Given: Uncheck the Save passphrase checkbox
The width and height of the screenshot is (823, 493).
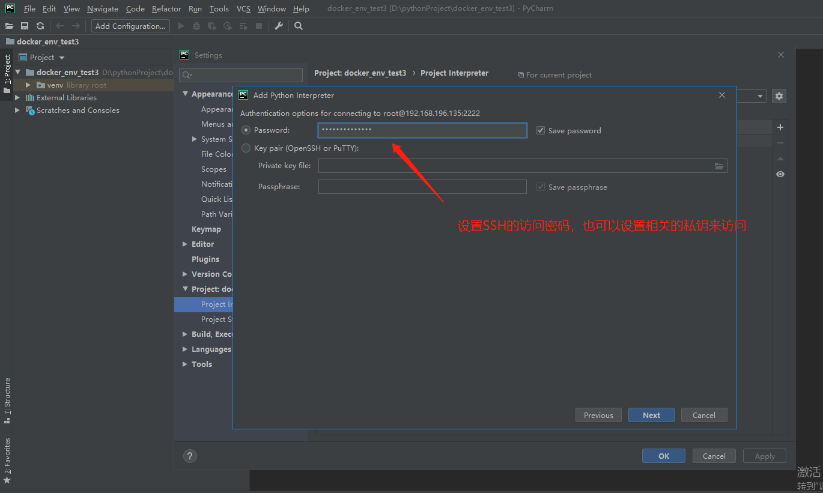Looking at the screenshot, I should pos(540,187).
